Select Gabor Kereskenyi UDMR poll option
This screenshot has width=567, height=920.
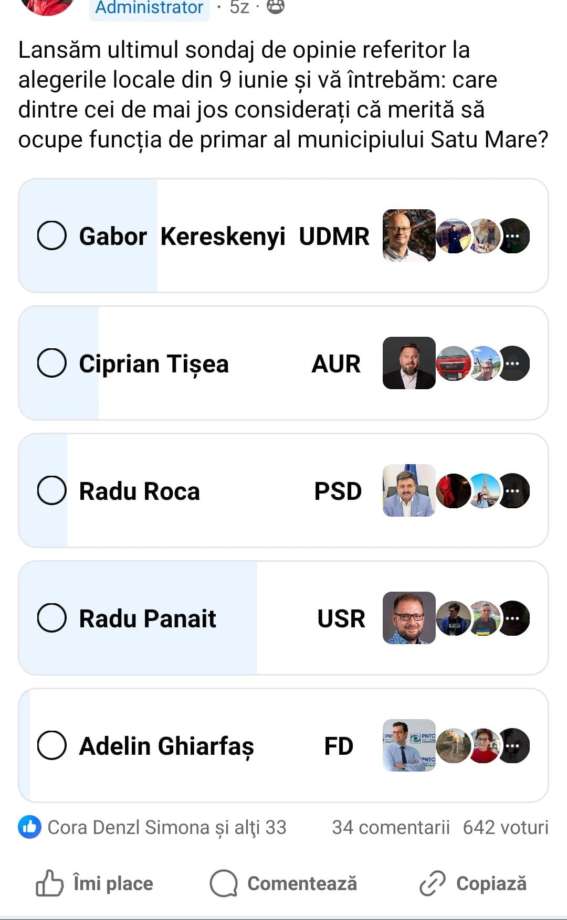pyautogui.click(x=51, y=236)
